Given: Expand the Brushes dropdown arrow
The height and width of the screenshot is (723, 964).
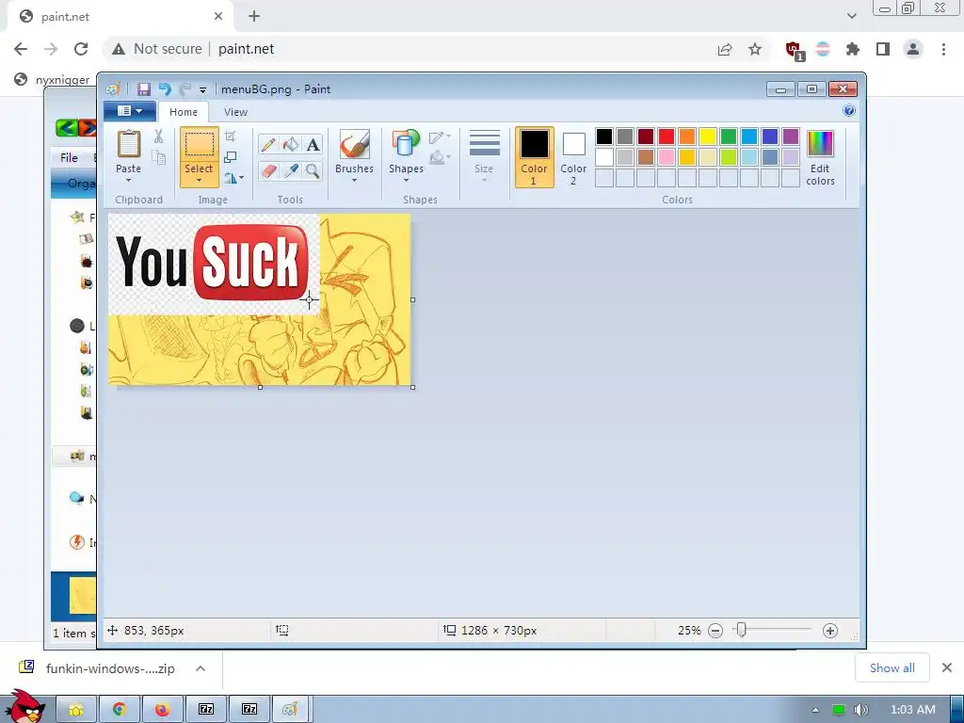Looking at the screenshot, I should pyautogui.click(x=354, y=180).
